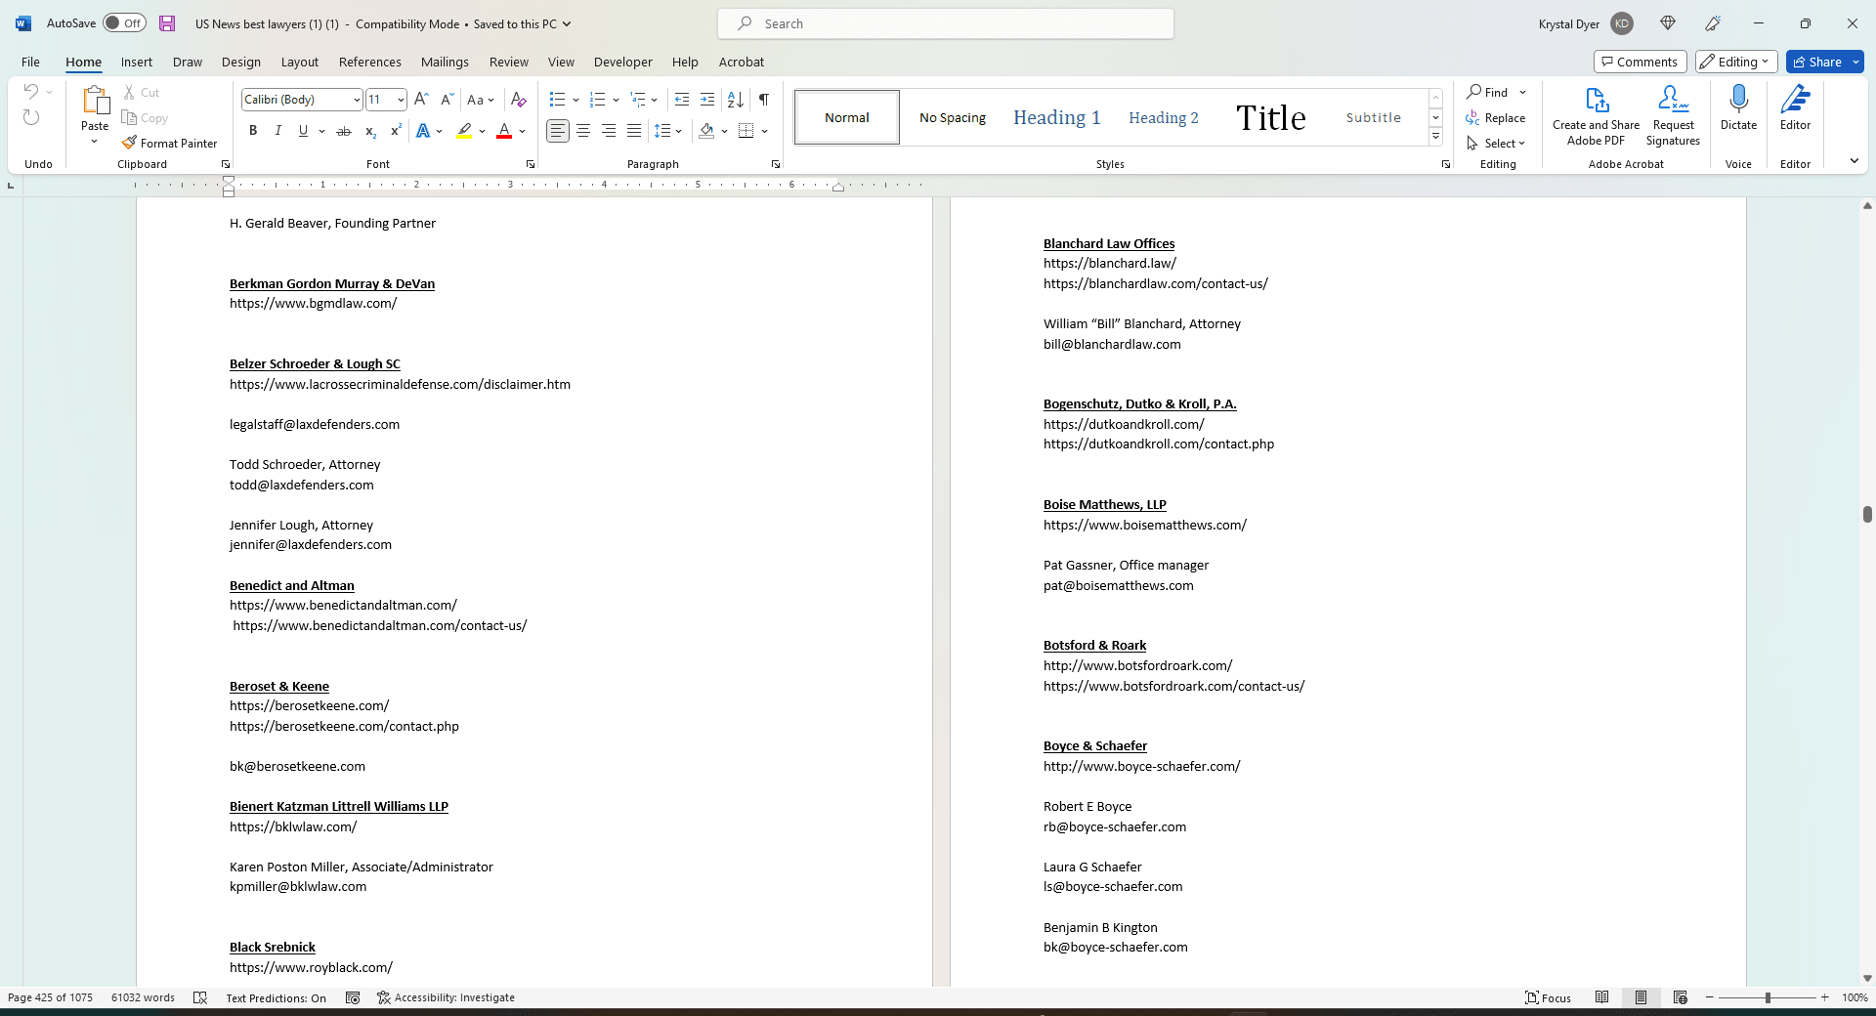Toggle strikethrough formatting
This screenshot has width=1876, height=1016.
[344, 131]
